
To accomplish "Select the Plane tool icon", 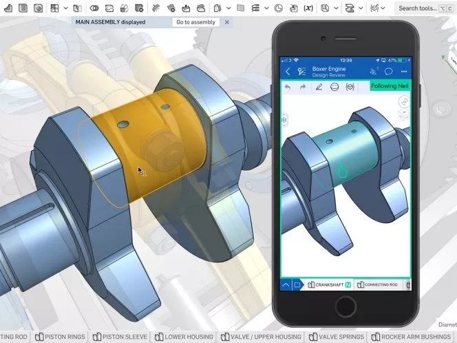I will point(240,8).
